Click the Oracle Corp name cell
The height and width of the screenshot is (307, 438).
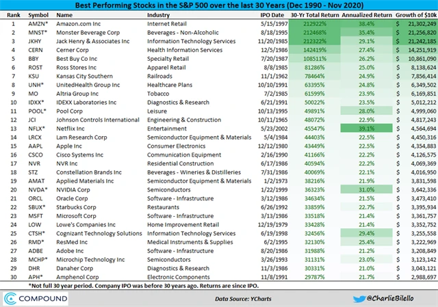click(x=72, y=198)
